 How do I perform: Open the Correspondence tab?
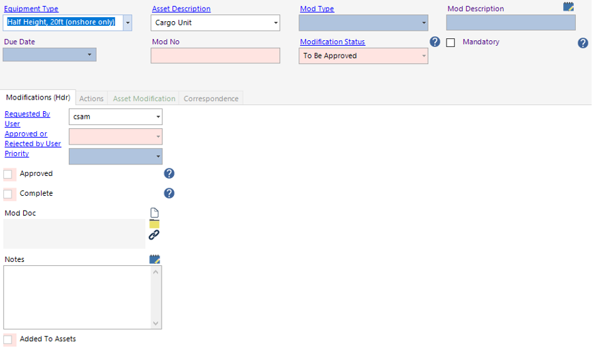point(211,99)
